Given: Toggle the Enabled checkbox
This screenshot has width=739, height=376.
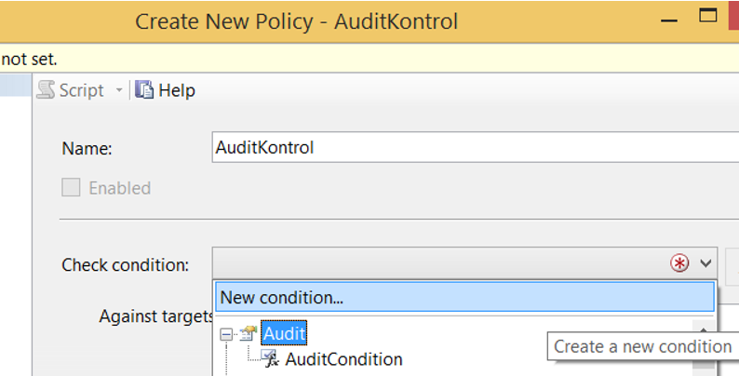Looking at the screenshot, I should pos(71,187).
